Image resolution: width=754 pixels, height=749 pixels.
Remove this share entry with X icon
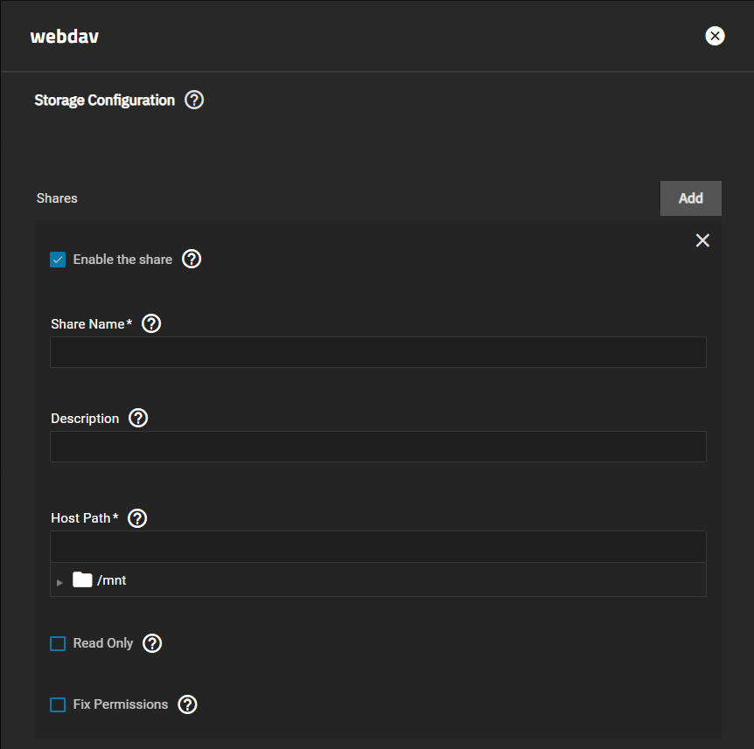702,240
